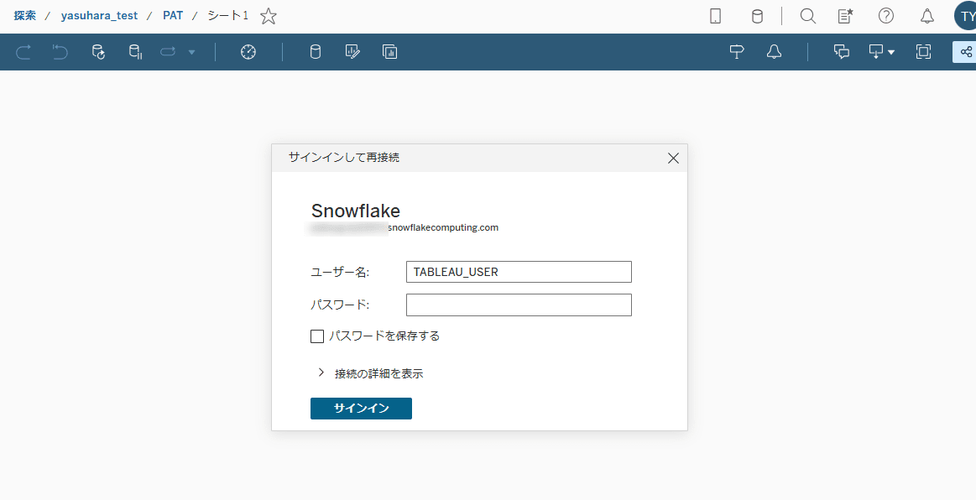The width and height of the screenshot is (976, 500).
Task: Click the share icon in toolbar
Action: pos(965,52)
